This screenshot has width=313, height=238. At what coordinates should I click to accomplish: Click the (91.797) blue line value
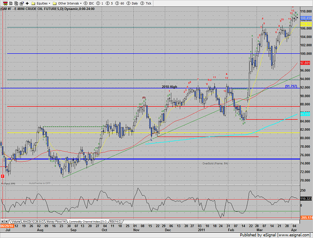tap(291, 86)
